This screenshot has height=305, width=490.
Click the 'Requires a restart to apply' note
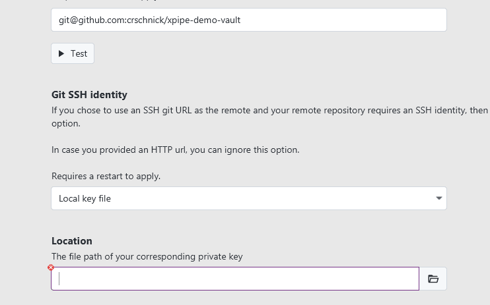coord(106,176)
